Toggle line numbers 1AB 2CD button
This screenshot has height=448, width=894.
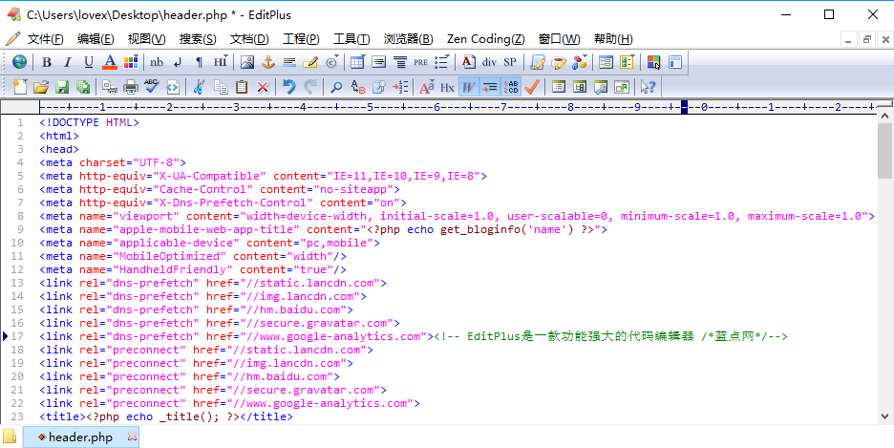click(x=511, y=87)
